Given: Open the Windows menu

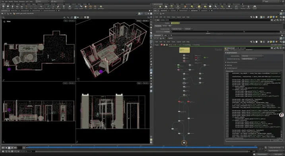Looking at the screenshot, I should tap(22, 2).
